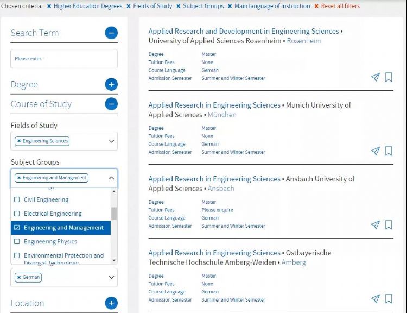Uncheck Engineering and Management option
Viewport: 407px width, 313px height.
tap(17, 228)
